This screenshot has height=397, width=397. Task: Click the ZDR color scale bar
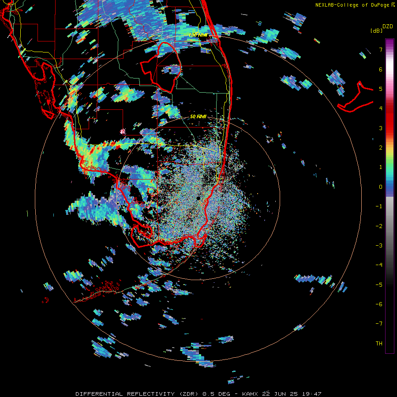(x=390, y=196)
